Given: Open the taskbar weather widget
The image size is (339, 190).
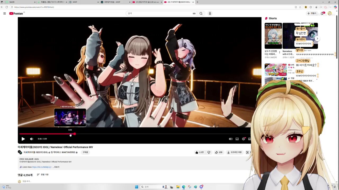Looking at the screenshot, I should tap(7, 187).
